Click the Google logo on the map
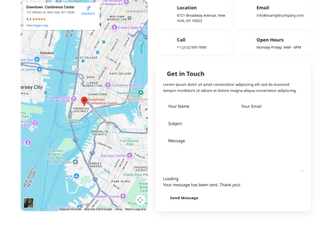Screen dimensions: 324x243 (x=84, y=205)
